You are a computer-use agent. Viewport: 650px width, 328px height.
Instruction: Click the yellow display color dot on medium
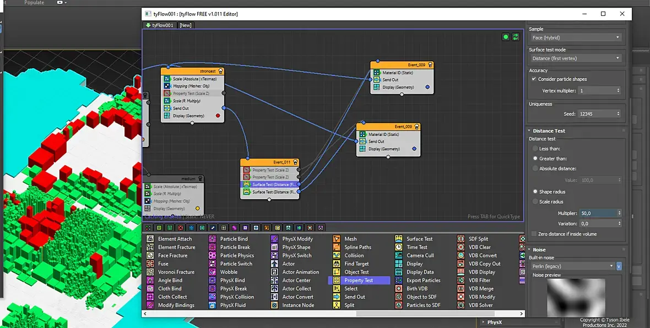coord(197,209)
